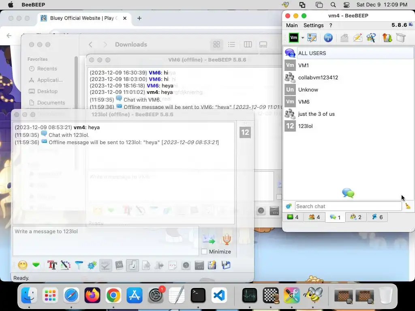Click the blue broadcast antenna icon
This screenshot has width=415, height=311.
[328, 38]
